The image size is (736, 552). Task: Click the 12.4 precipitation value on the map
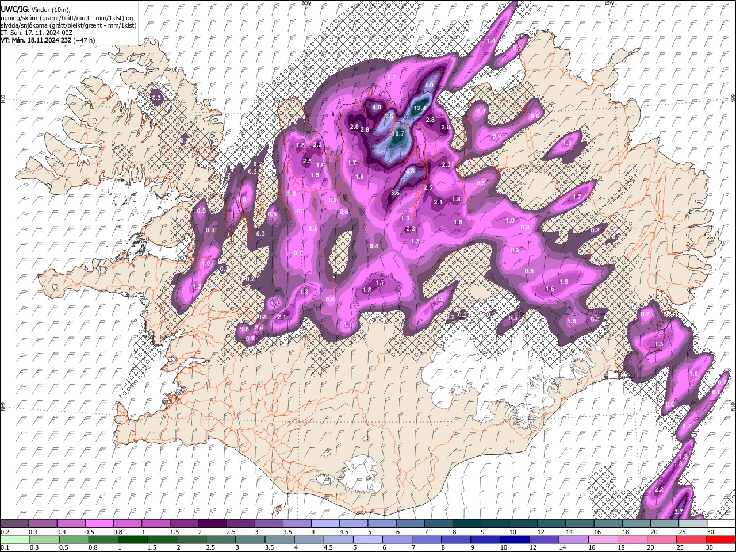coord(420,108)
